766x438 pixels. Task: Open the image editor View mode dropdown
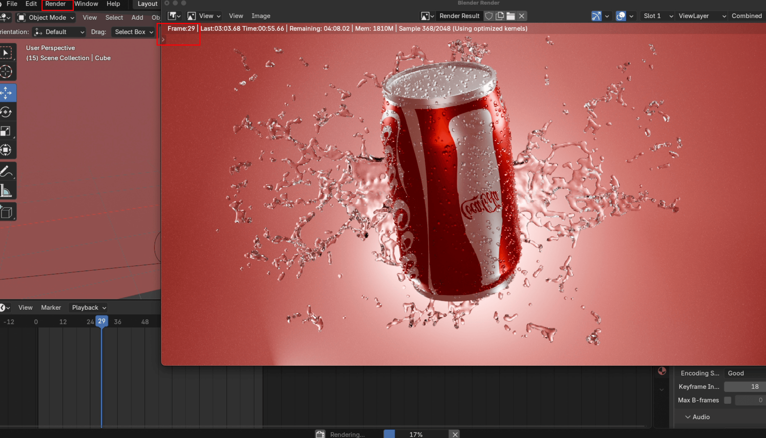(205, 16)
